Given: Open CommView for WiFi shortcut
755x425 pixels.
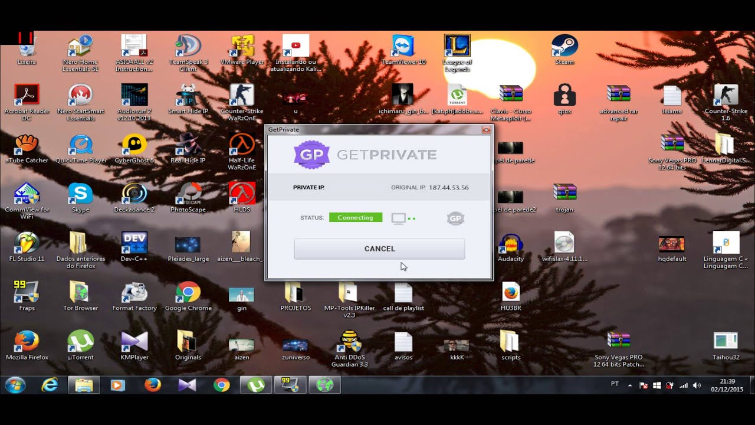Looking at the screenshot, I should (x=27, y=201).
